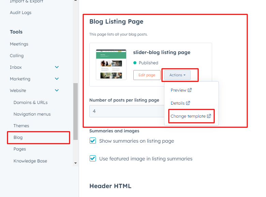Click the external link icon beside Change template
Viewport: 266px width, 197px height.
209,116
